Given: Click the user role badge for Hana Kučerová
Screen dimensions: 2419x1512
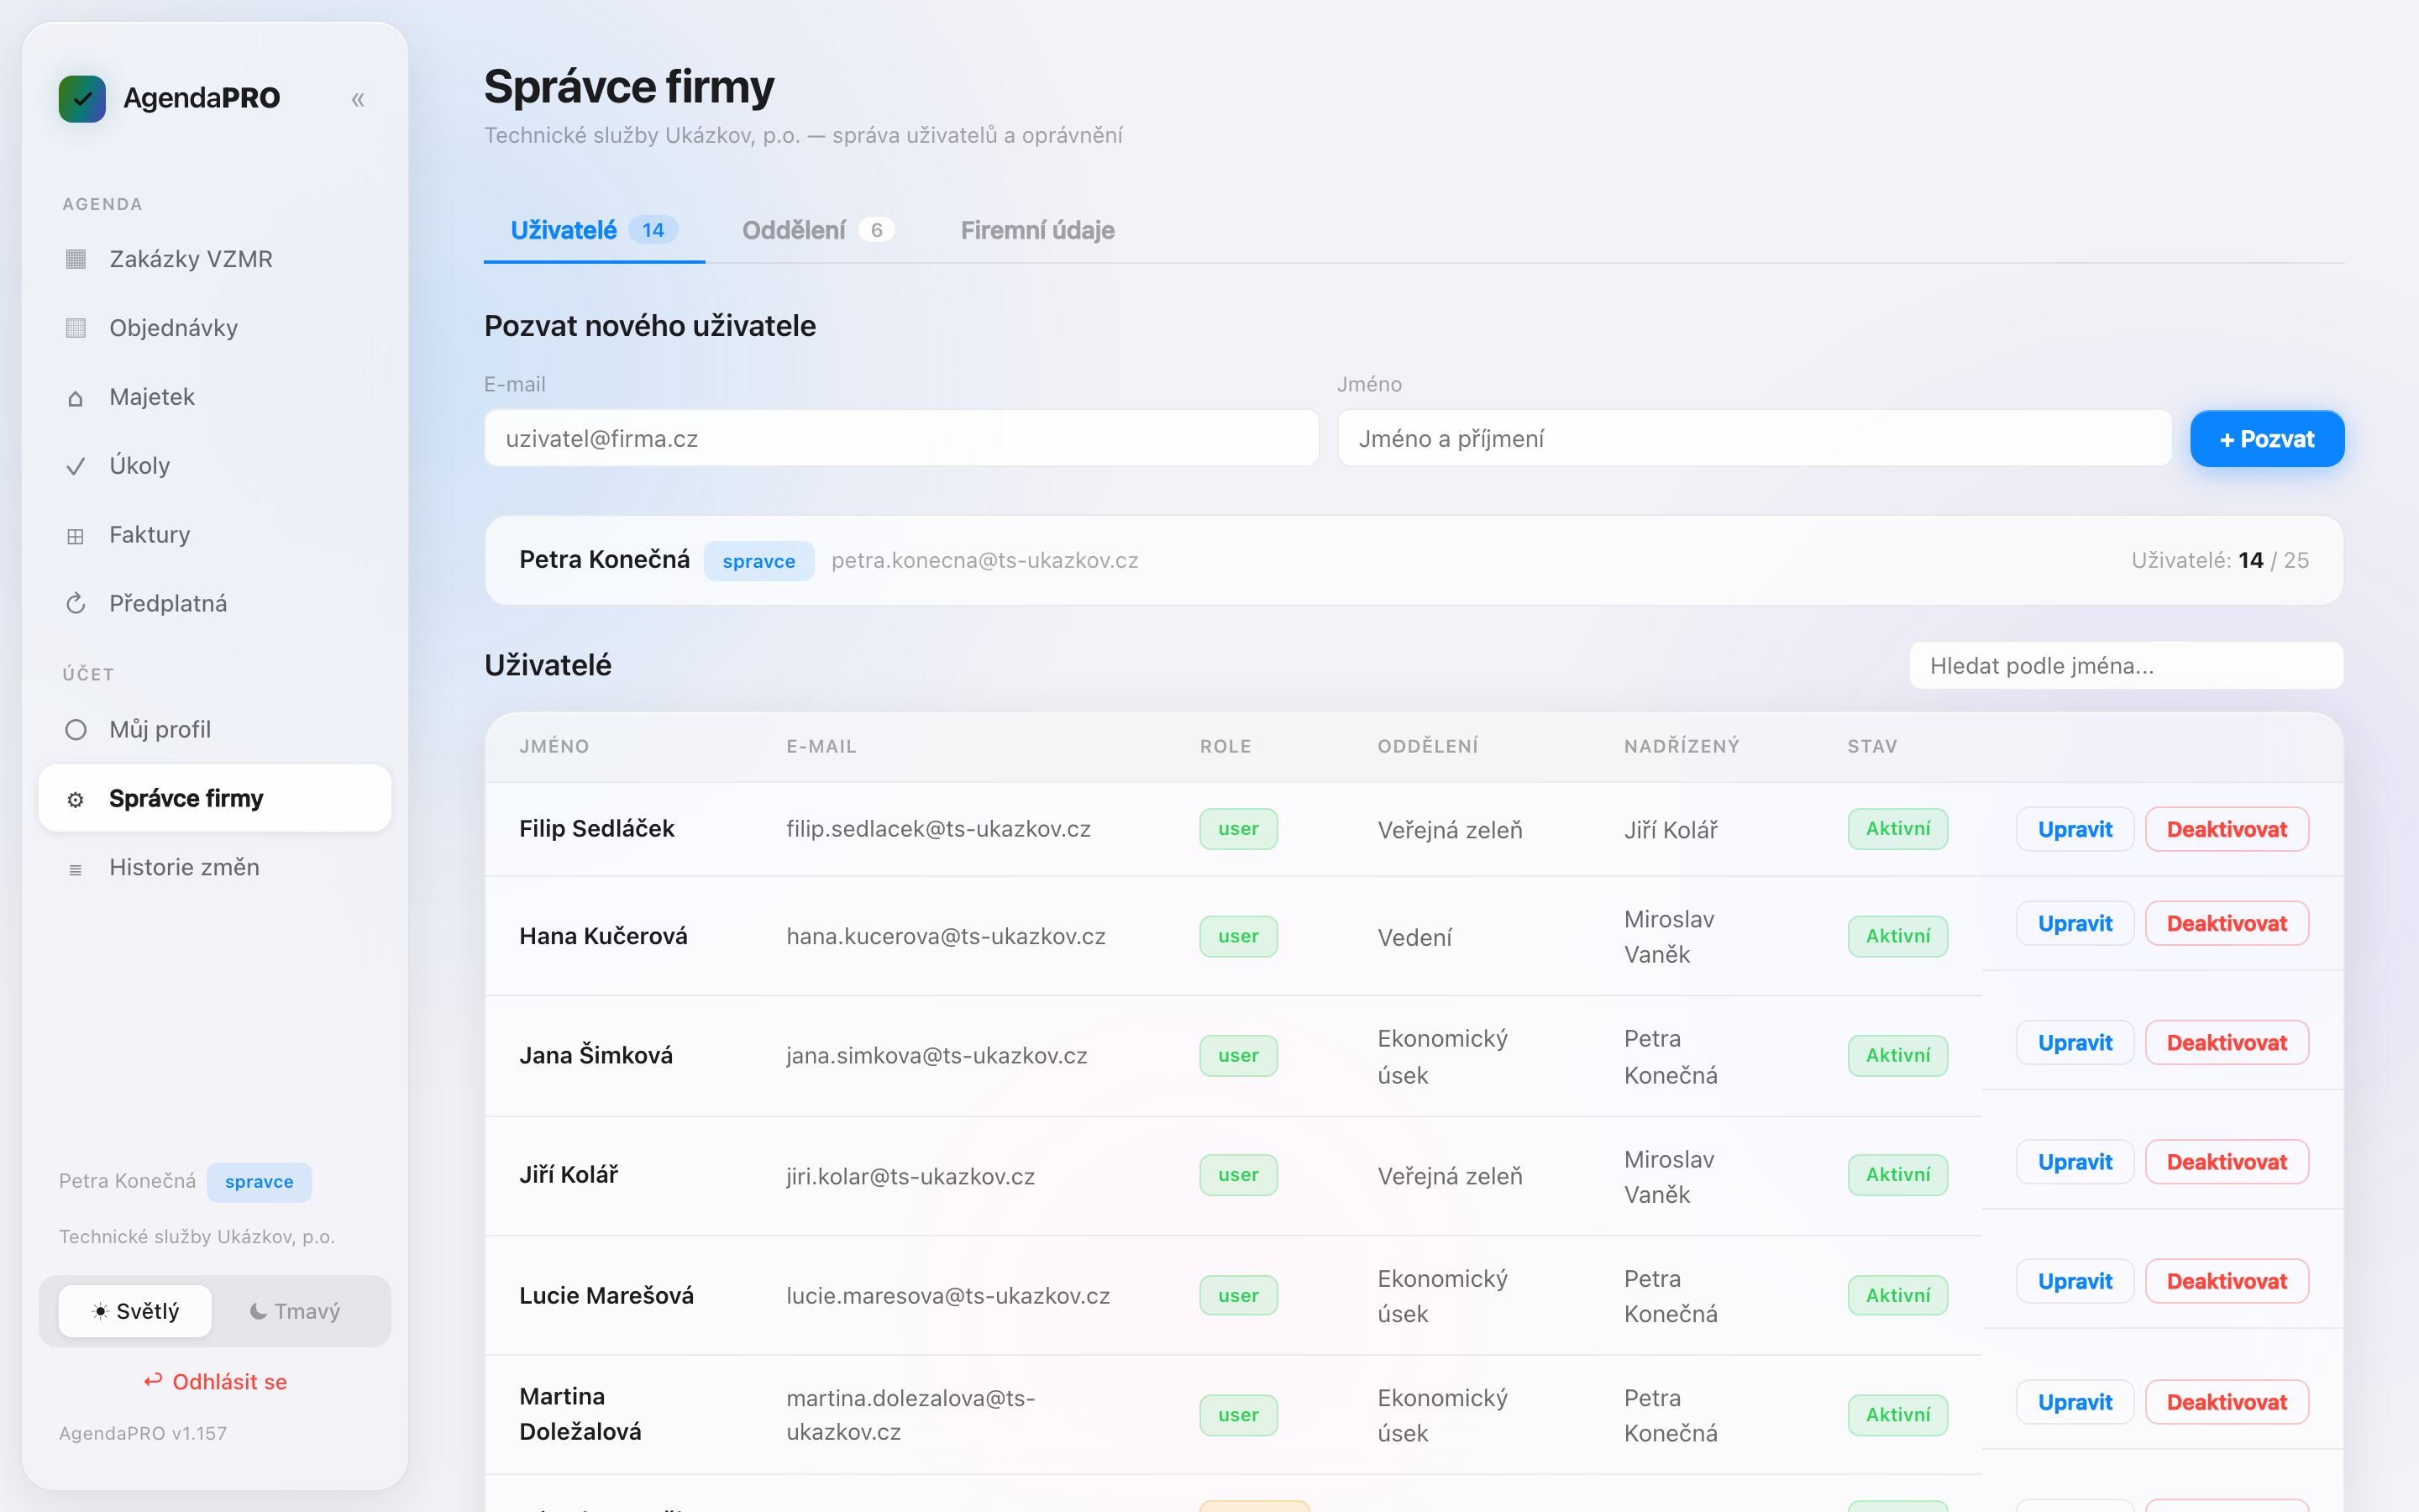Looking at the screenshot, I should (x=1237, y=936).
